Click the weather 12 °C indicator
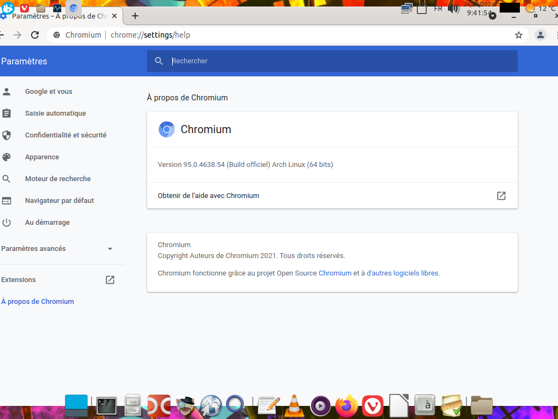This screenshot has height=419, width=558. (541, 8)
